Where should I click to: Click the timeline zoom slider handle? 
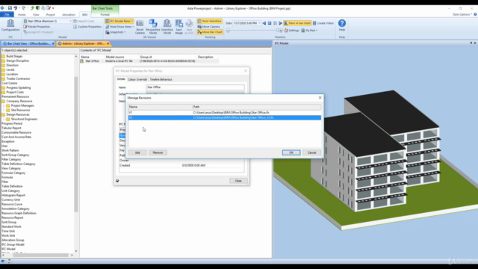277,31
